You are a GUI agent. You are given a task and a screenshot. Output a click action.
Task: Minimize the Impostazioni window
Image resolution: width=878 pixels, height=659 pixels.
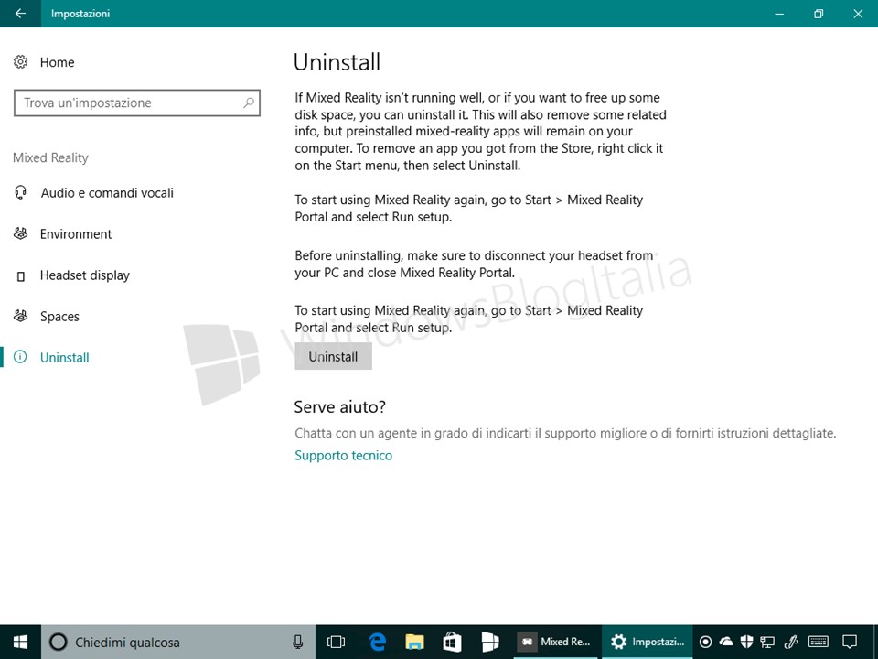coord(779,14)
